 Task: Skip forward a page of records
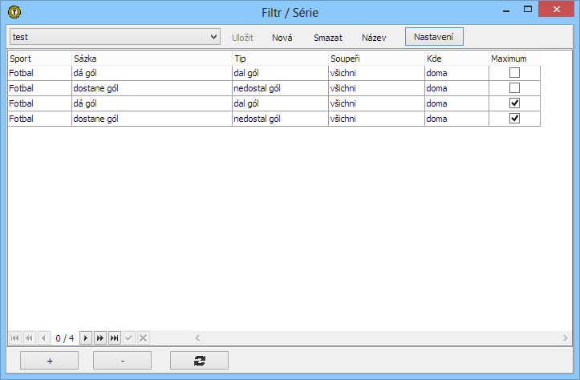(100, 338)
